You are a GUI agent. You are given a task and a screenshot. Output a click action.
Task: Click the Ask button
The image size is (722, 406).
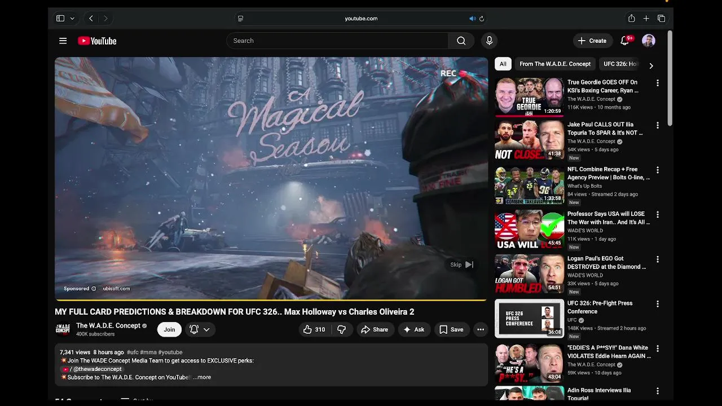point(414,329)
